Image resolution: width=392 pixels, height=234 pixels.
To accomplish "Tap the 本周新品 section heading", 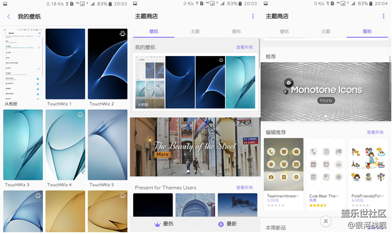I will (x=276, y=228).
